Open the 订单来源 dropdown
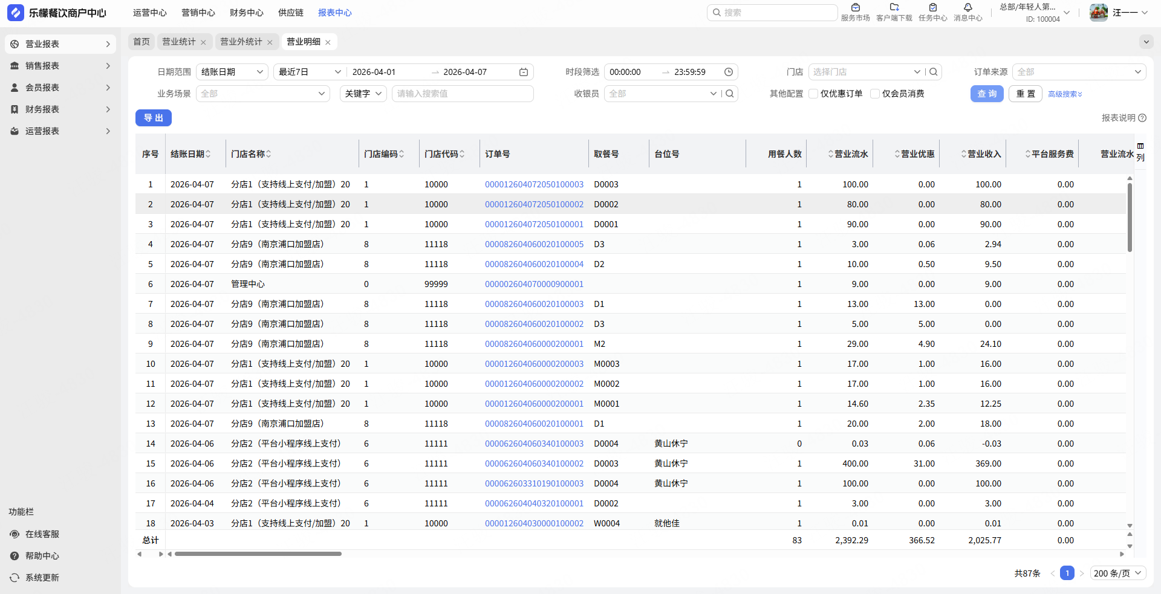The height and width of the screenshot is (594, 1161). pyautogui.click(x=1079, y=72)
